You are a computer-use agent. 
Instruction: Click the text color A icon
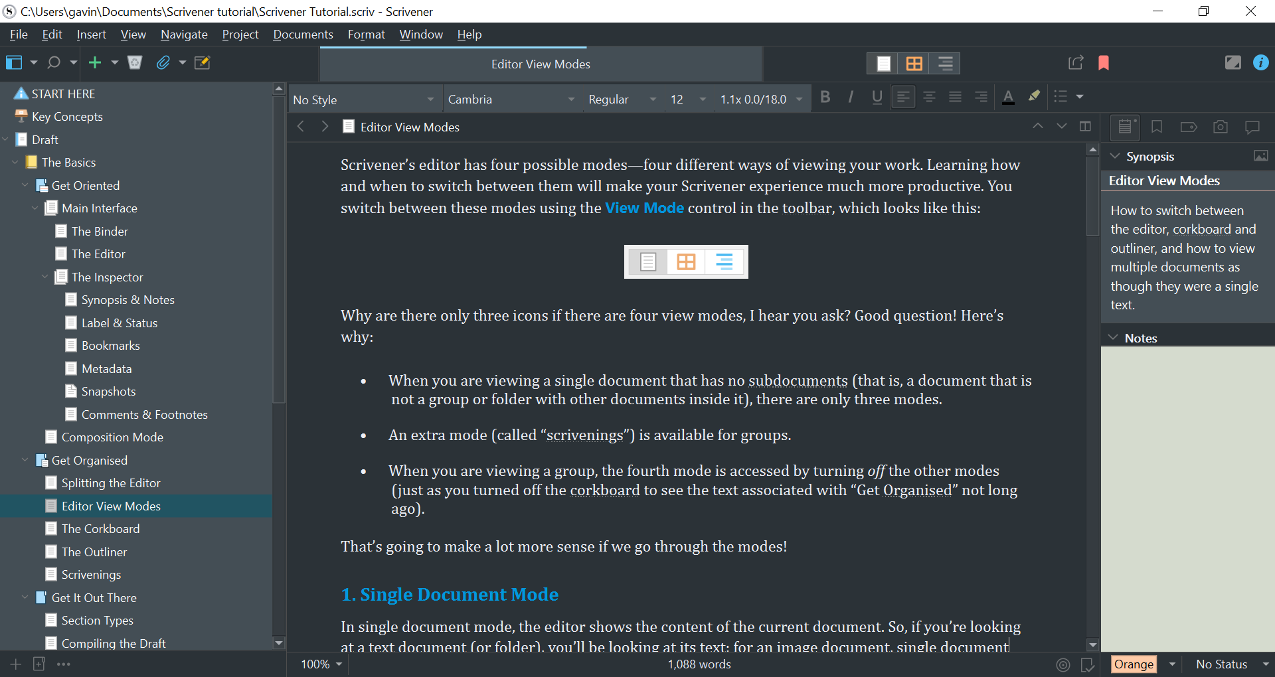(1008, 97)
